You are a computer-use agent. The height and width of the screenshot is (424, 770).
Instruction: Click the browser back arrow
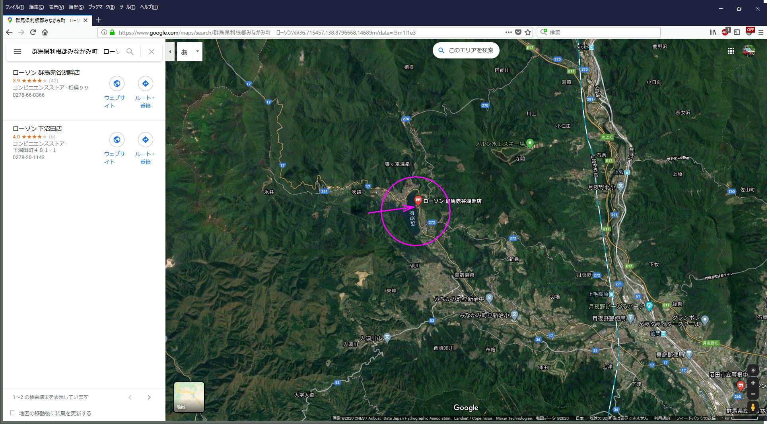pos(9,32)
